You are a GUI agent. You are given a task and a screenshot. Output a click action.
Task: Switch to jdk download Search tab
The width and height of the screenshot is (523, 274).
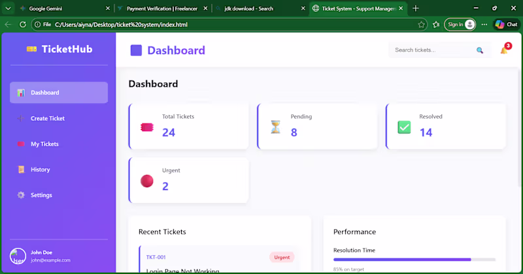[260, 8]
